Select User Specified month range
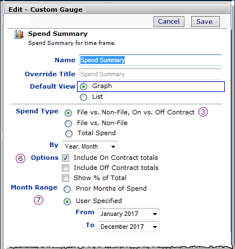Viewport: 235px width, 249px height. (67, 201)
